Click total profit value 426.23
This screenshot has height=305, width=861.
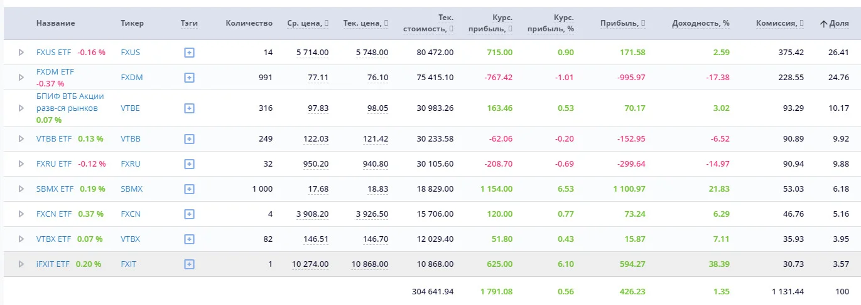(632, 291)
